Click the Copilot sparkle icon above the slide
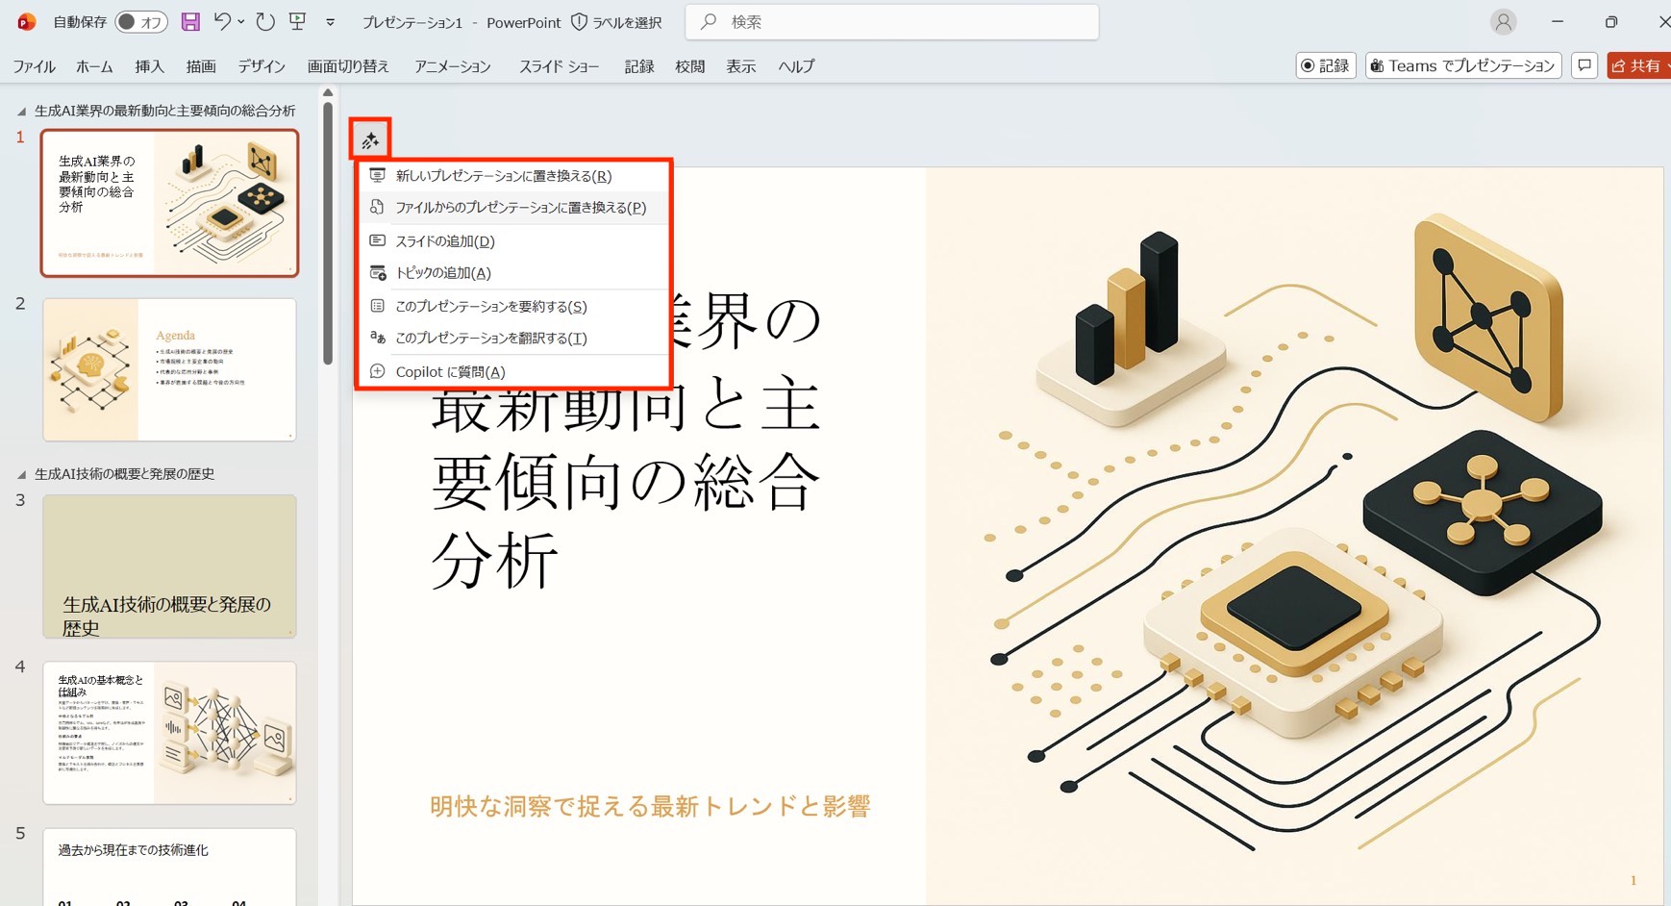The width and height of the screenshot is (1671, 906). [x=370, y=140]
